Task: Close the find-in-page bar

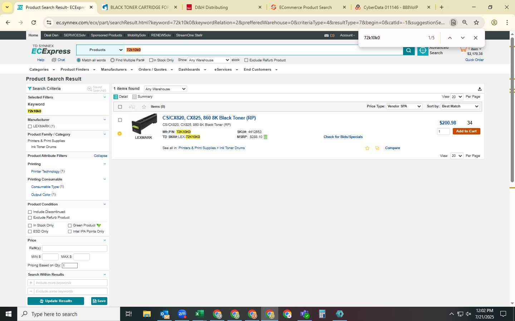Action: pyautogui.click(x=476, y=38)
